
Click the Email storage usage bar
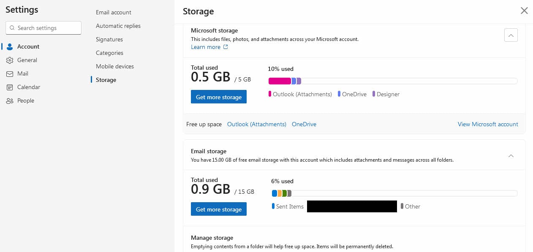pos(394,193)
